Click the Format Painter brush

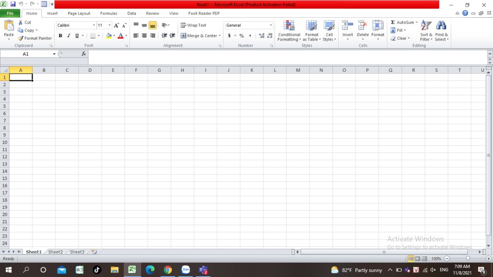click(x=21, y=38)
